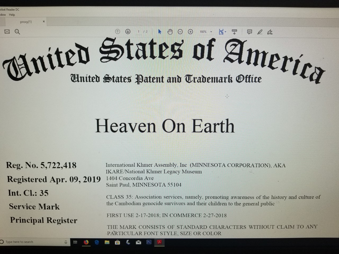Open the Mail app on taskbar
339x254 pixels.
[139, 242]
